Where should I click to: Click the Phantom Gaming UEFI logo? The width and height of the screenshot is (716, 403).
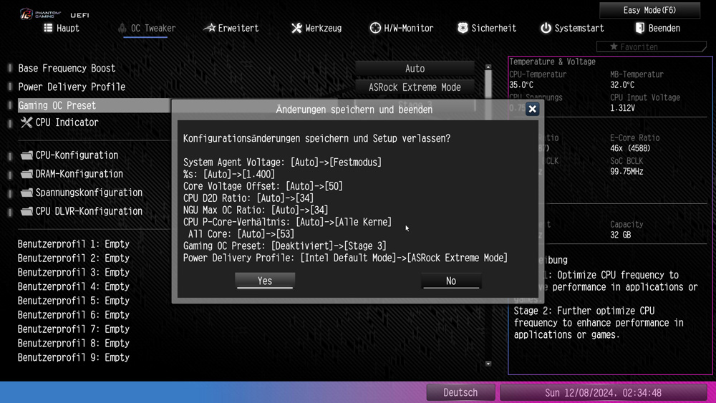point(54,14)
